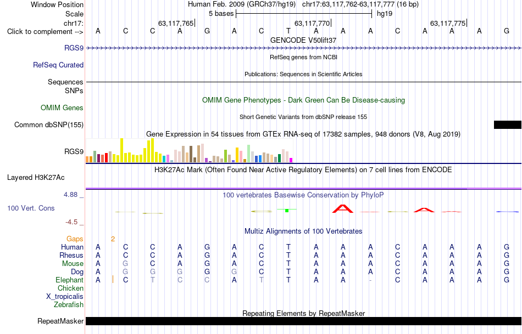Click the GTEx Gene Expression track title
The width and height of the screenshot is (522, 334).
pos(303,134)
